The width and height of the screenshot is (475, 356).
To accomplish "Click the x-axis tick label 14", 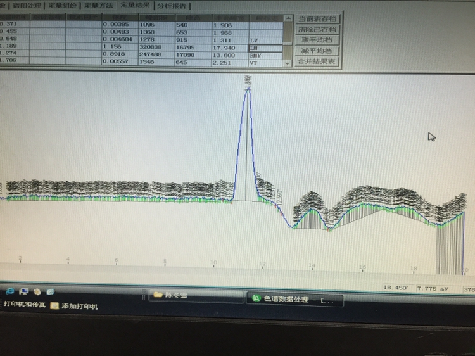I will click(x=312, y=265).
